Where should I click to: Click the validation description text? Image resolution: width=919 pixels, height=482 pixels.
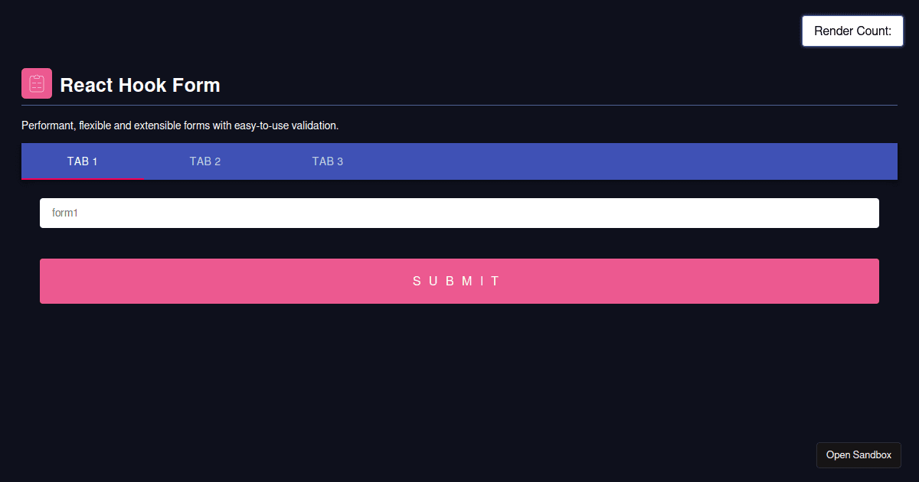coord(180,125)
